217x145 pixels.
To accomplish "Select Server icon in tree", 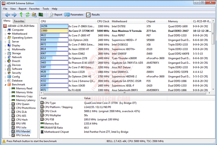I will pos(9,41).
